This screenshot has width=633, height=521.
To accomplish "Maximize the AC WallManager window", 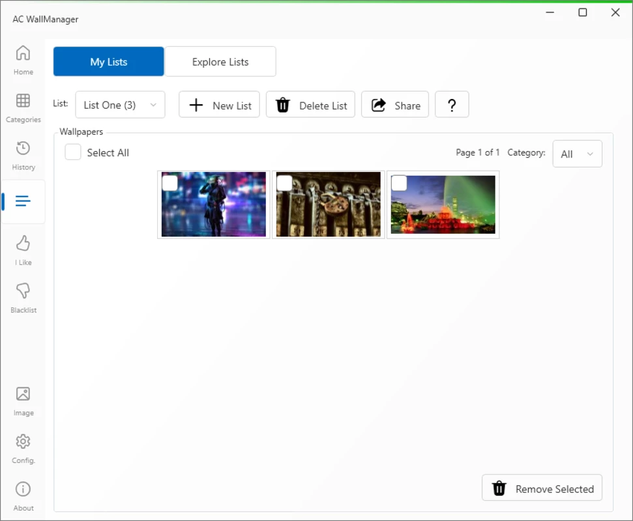I will (583, 12).
